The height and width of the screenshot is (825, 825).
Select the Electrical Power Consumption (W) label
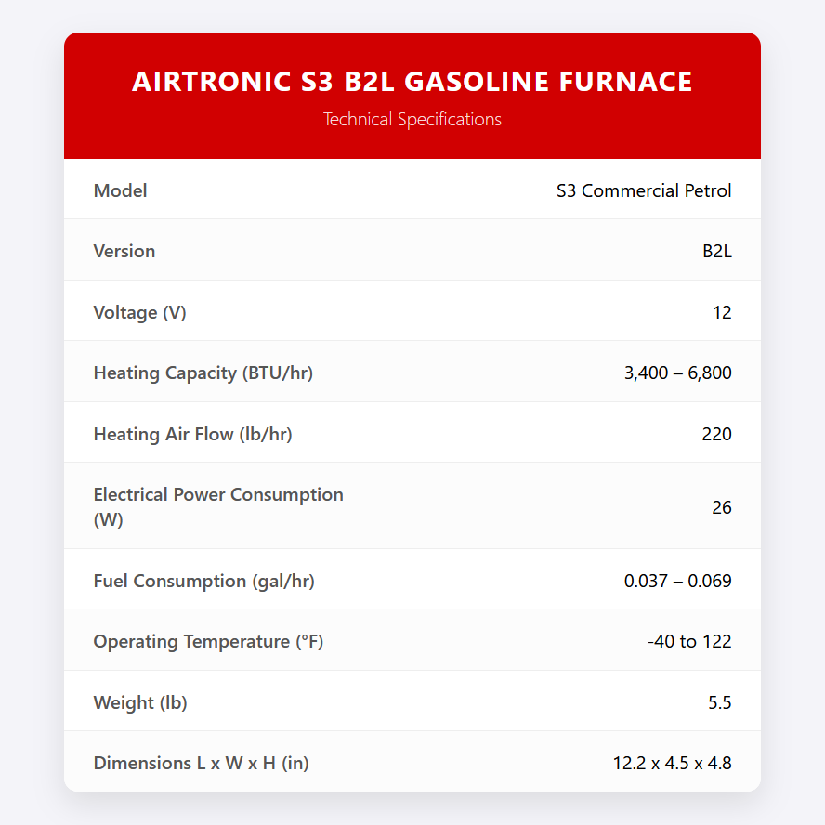pyautogui.click(x=218, y=506)
